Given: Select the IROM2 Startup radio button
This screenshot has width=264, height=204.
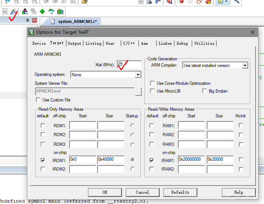Looking at the screenshot, I should [132, 169].
